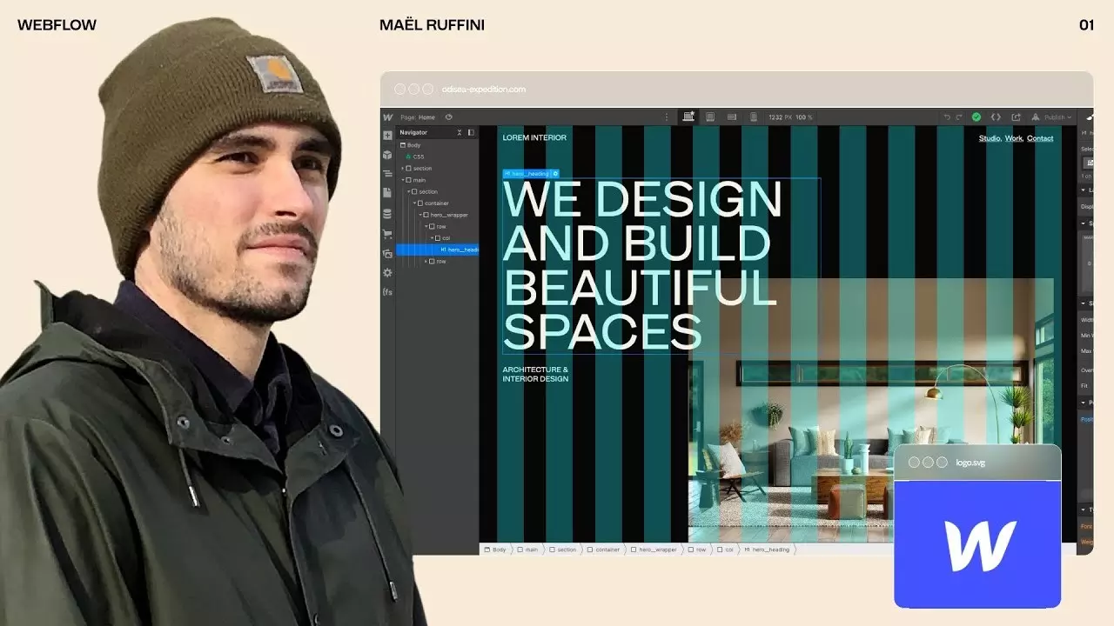Open the Add Elements panel

(x=388, y=135)
